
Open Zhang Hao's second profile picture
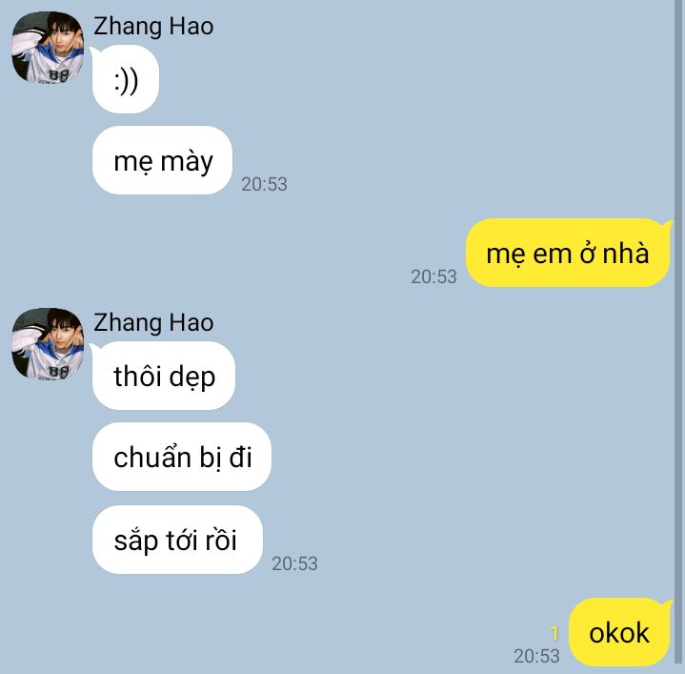coord(48,344)
